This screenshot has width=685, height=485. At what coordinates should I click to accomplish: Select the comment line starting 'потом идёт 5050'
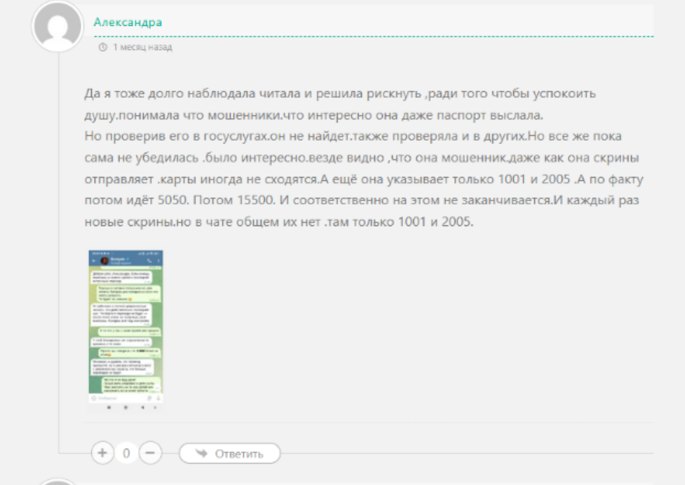coord(362,200)
